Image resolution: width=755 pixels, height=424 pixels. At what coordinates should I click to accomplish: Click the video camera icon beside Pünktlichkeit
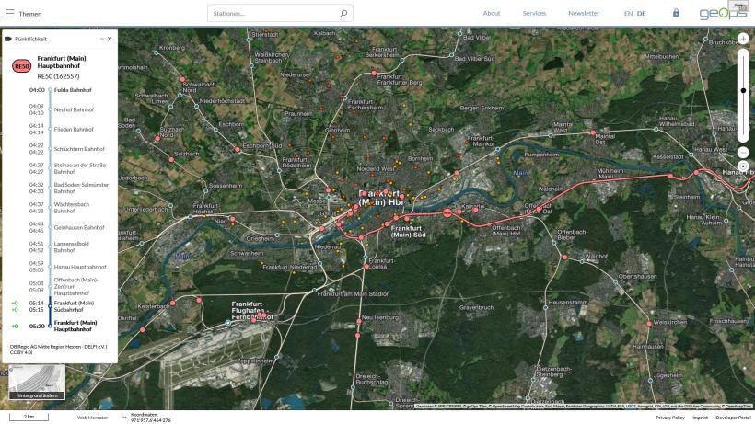point(8,39)
